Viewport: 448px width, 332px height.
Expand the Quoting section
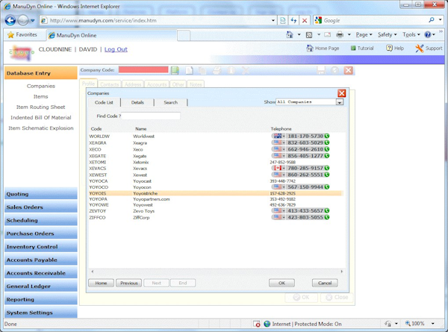(41, 194)
